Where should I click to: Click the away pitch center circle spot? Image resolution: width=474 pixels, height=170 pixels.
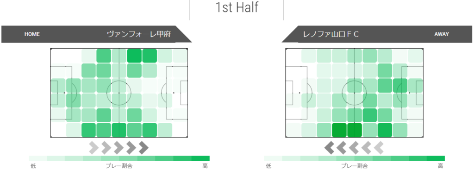(354, 93)
